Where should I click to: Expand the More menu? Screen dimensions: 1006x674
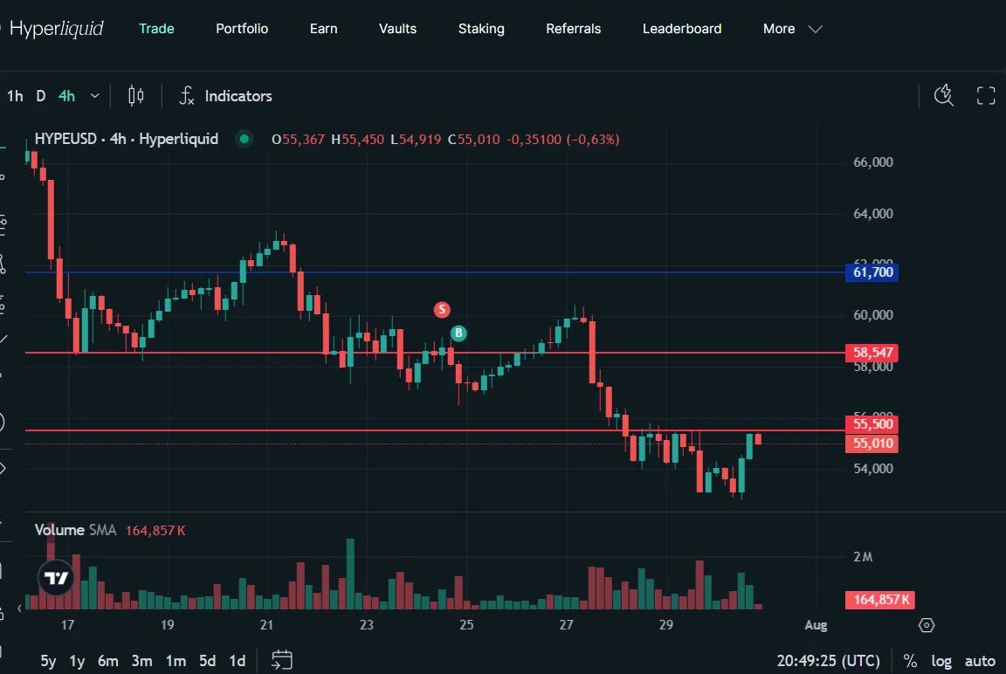[x=792, y=29]
